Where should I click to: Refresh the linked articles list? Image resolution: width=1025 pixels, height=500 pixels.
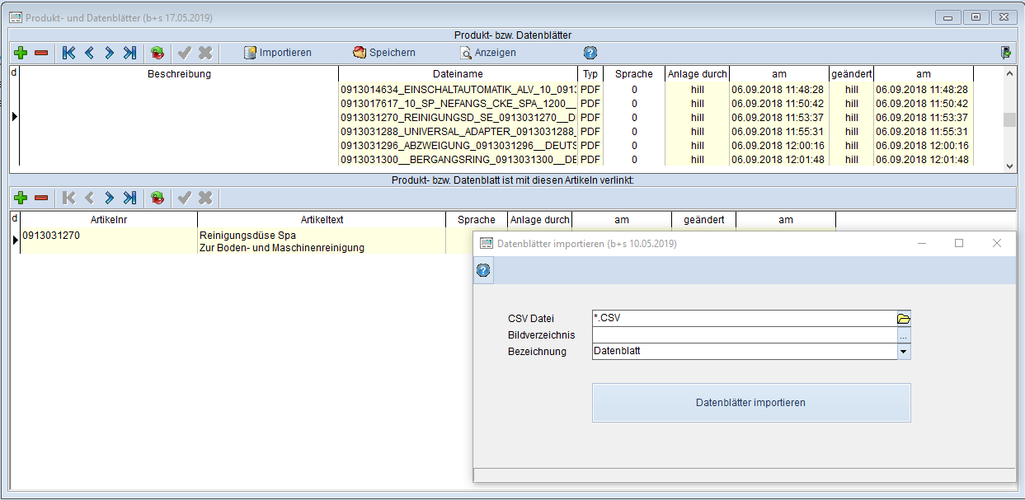157,198
